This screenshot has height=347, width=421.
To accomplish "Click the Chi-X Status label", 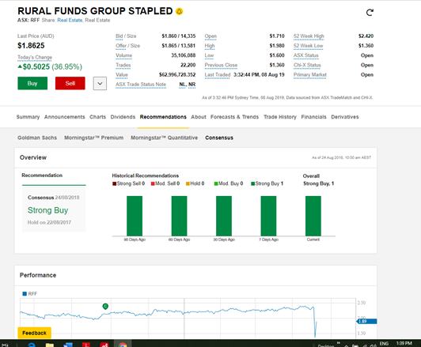I will pyautogui.click(x=307, y=65).
